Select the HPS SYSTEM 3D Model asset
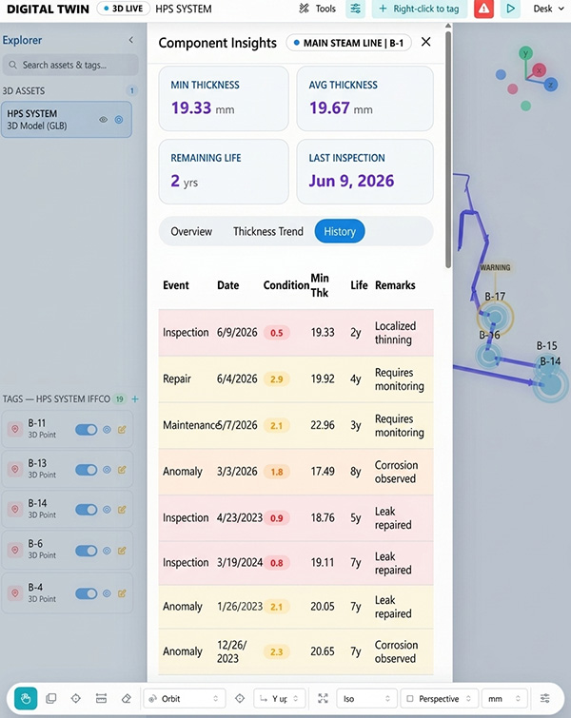Viewport: 571px width, 718px height. [67, 120]
